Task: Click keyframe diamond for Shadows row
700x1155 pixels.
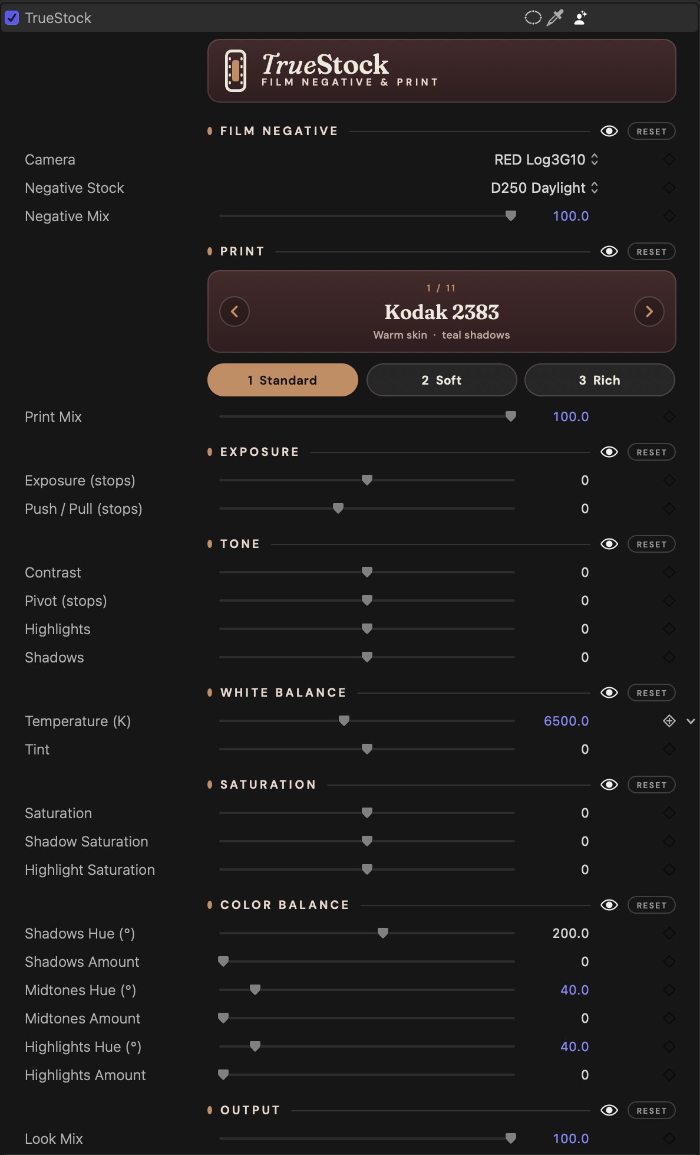Action: click(669, 657)
